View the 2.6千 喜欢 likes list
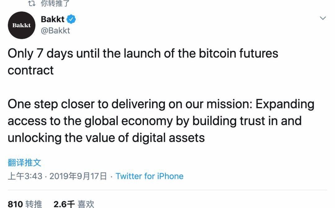 (x=74, y=204)
